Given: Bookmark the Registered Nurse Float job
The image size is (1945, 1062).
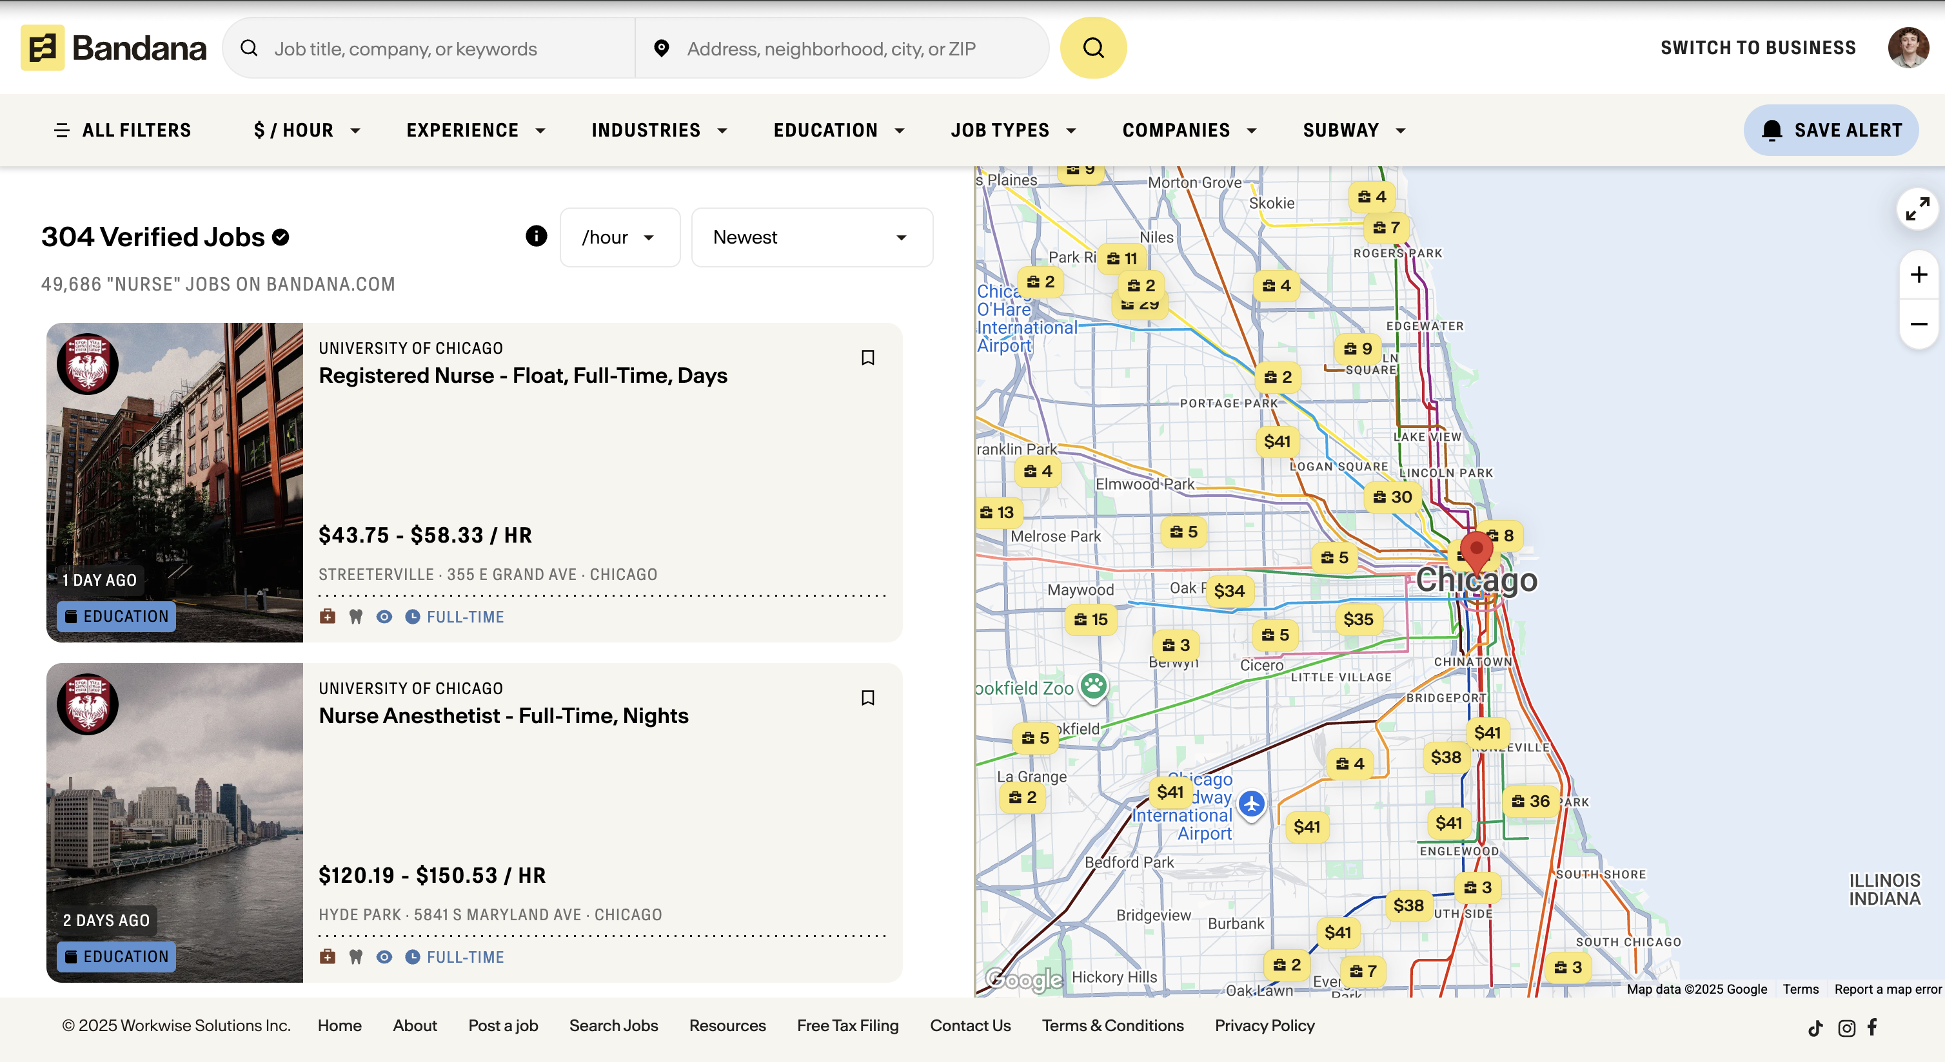Looking at the screenshot, I should pyautogui.click(x=867, y=358).
